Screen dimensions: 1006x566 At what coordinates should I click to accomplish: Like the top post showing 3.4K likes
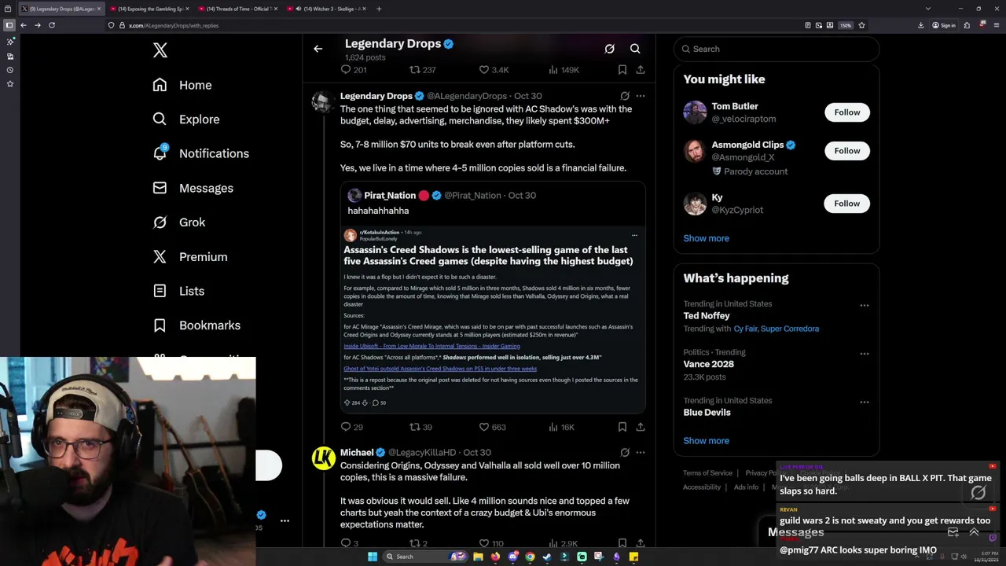click(484, 70)
